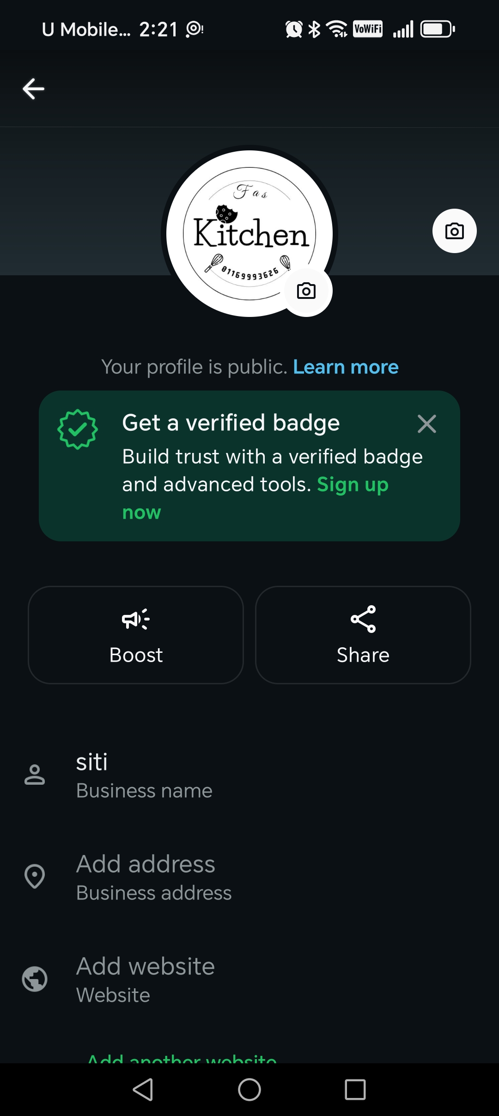Open the Learn more link
Viewport: 499px width, 1116px height.
pyautogui.click(x=346, y=367)
